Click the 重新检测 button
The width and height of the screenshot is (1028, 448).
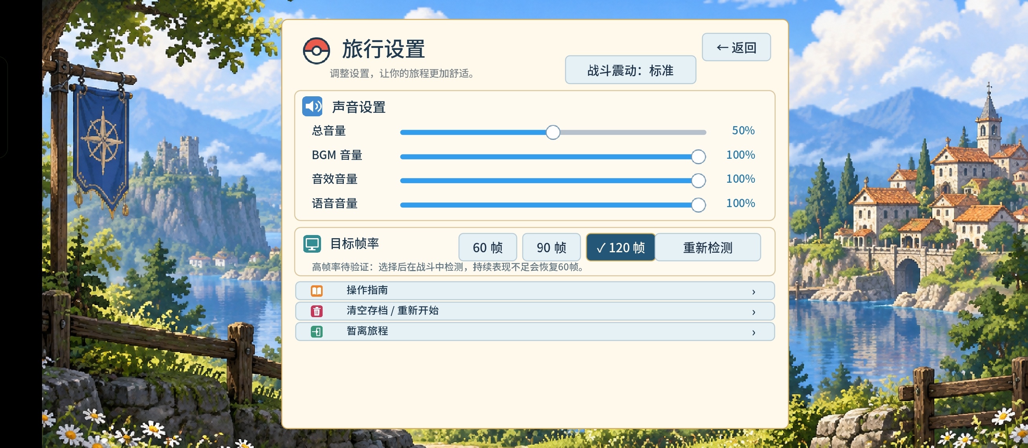pos(708,247)
